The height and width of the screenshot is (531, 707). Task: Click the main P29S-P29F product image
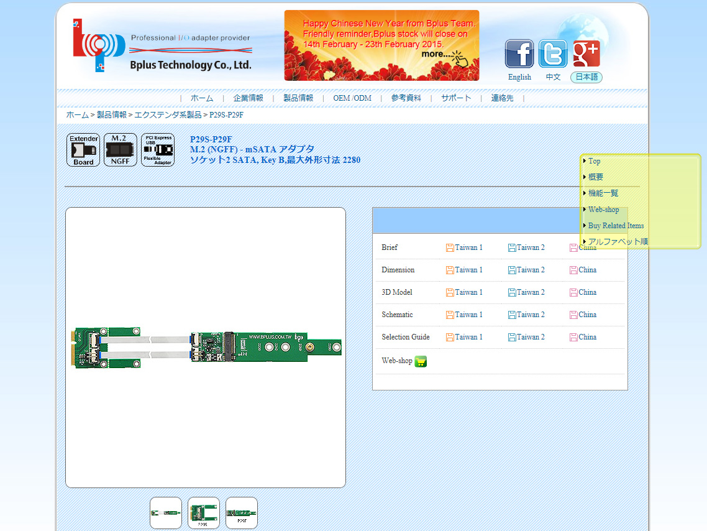point(206,348)
